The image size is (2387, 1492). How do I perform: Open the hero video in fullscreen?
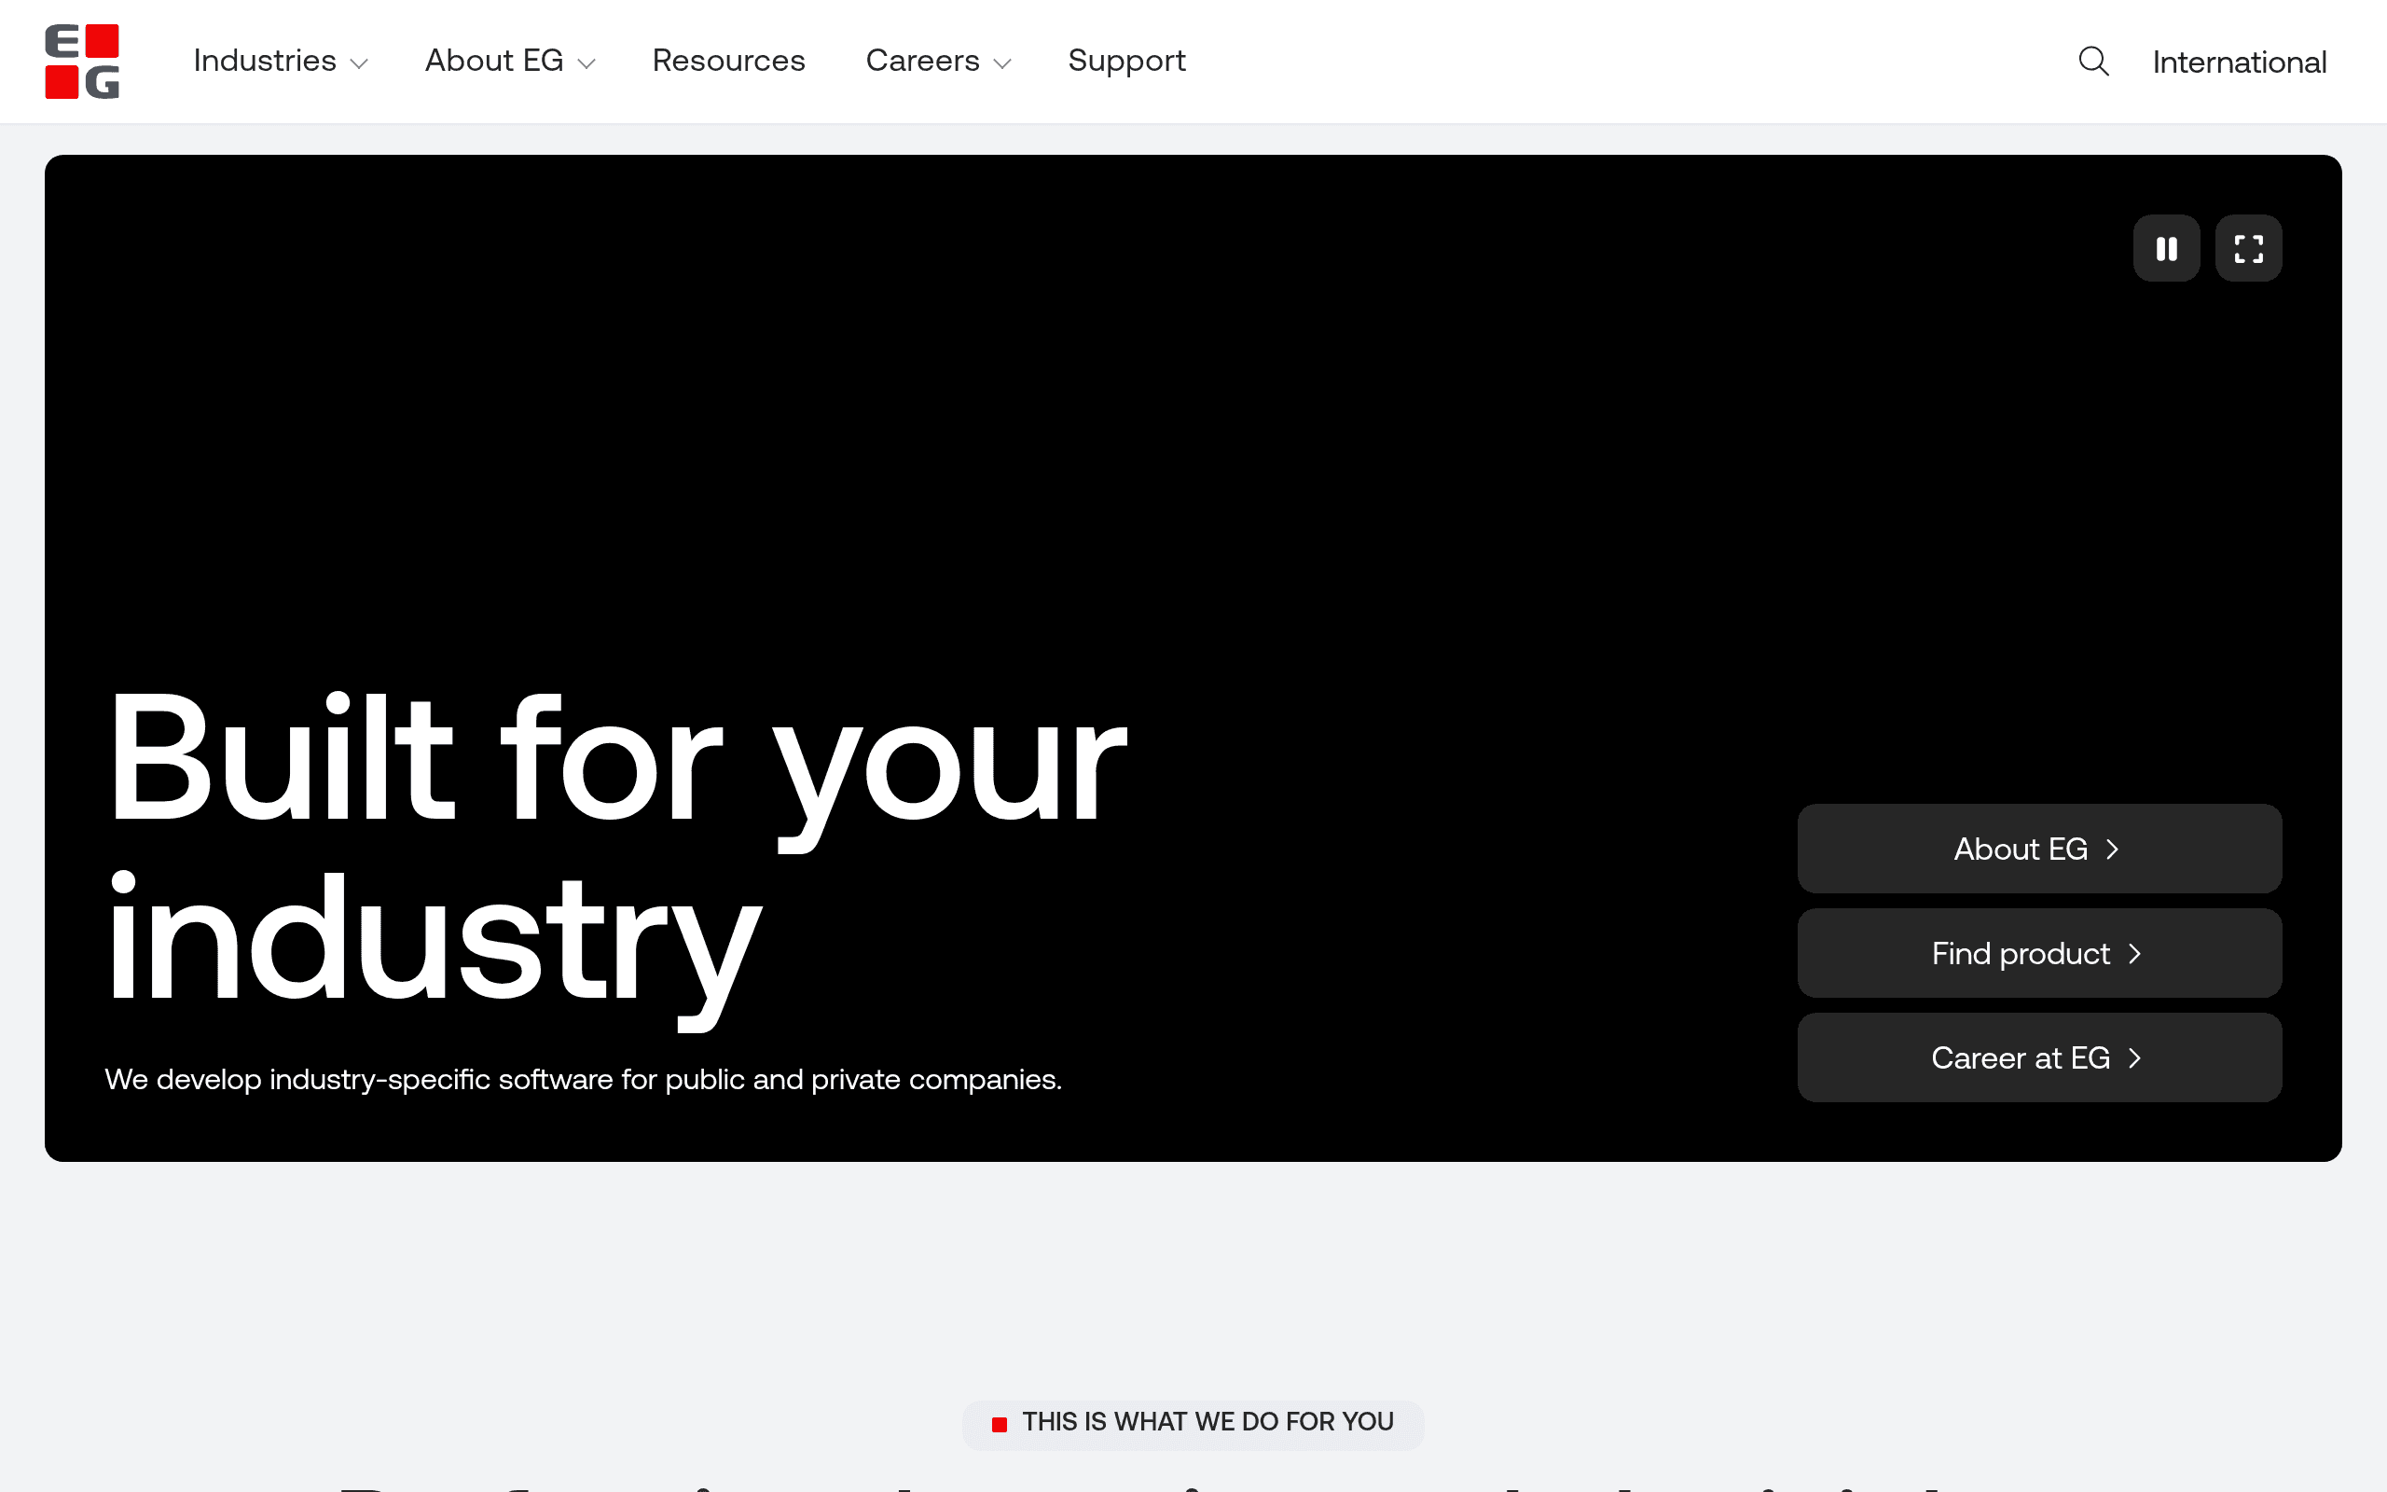2248,249
